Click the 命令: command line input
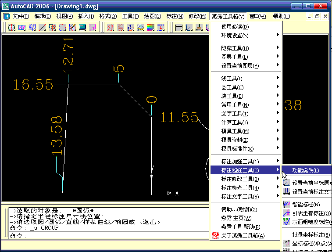The height and width of the screenshot is (252, 332). pos(109,235)
